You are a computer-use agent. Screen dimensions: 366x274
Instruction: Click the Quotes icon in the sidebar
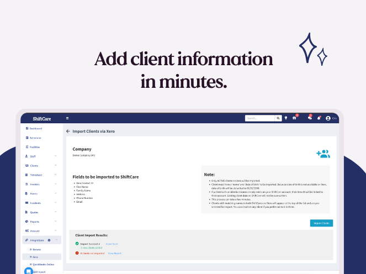click(x=26, y=212)
